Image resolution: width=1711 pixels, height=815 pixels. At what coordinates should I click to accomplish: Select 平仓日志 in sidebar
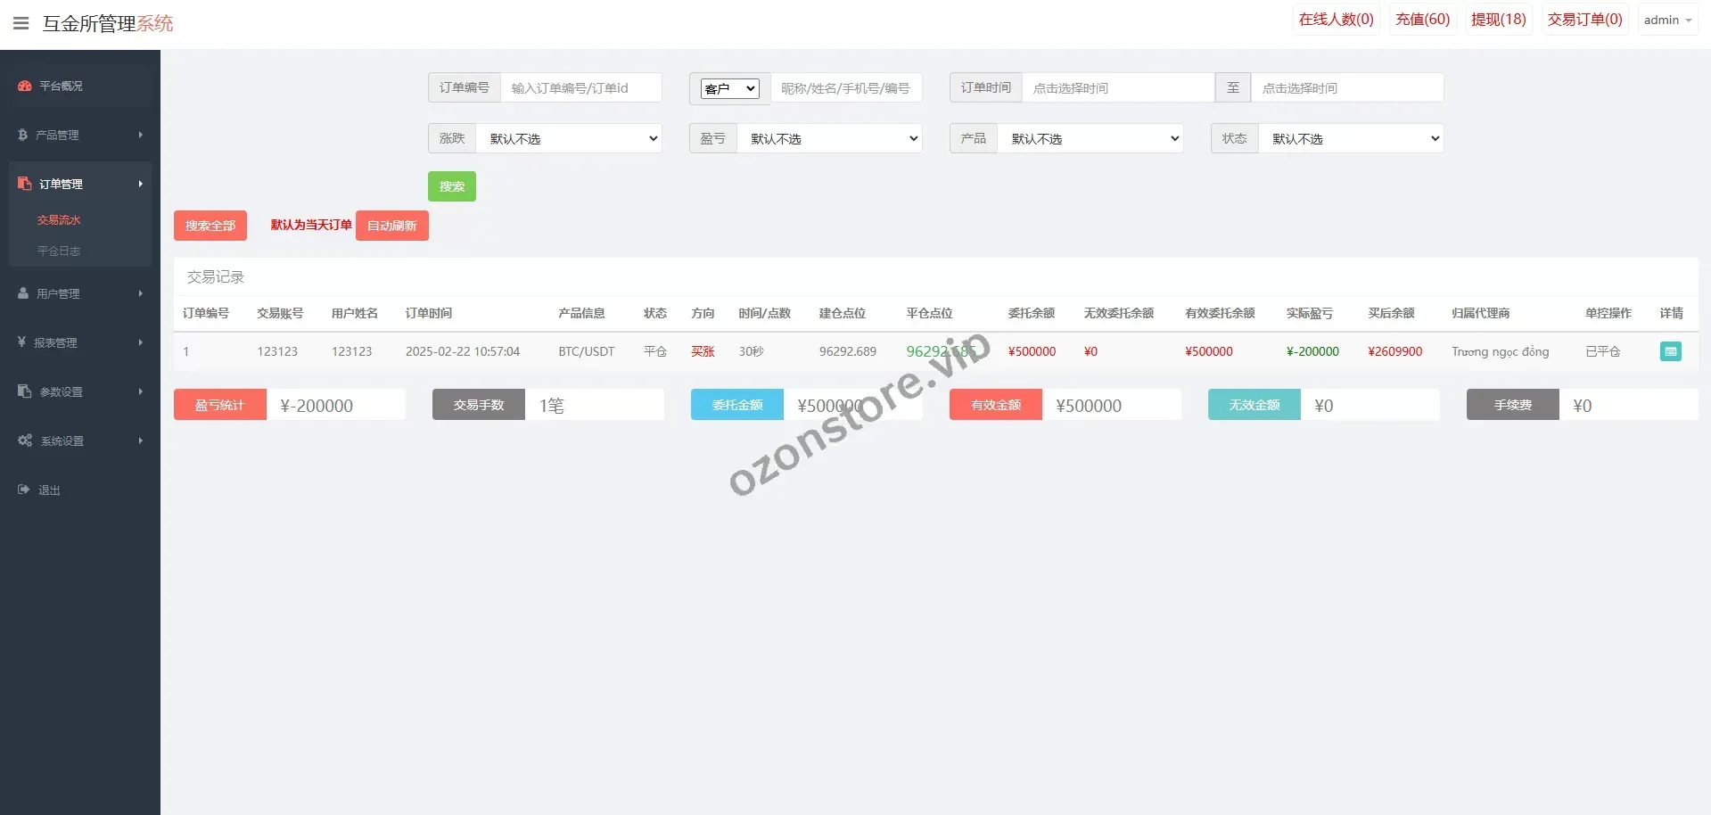pos(59,251)
